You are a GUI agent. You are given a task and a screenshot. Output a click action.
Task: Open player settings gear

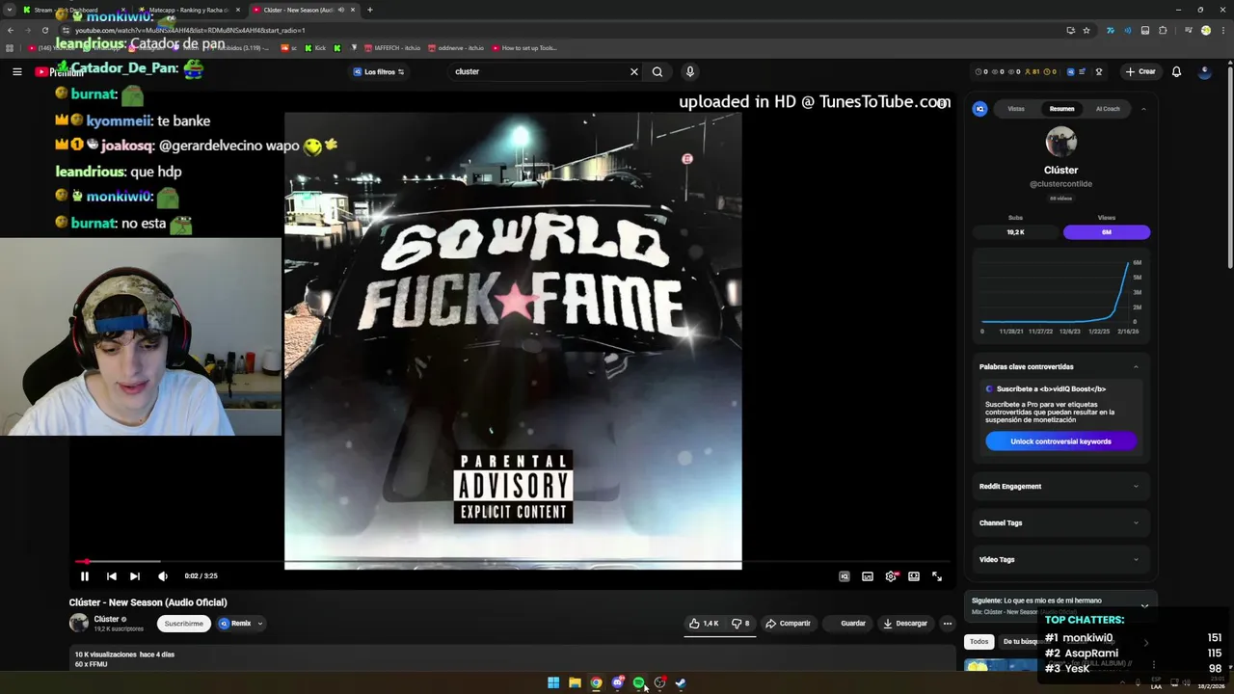click(891, 576)
